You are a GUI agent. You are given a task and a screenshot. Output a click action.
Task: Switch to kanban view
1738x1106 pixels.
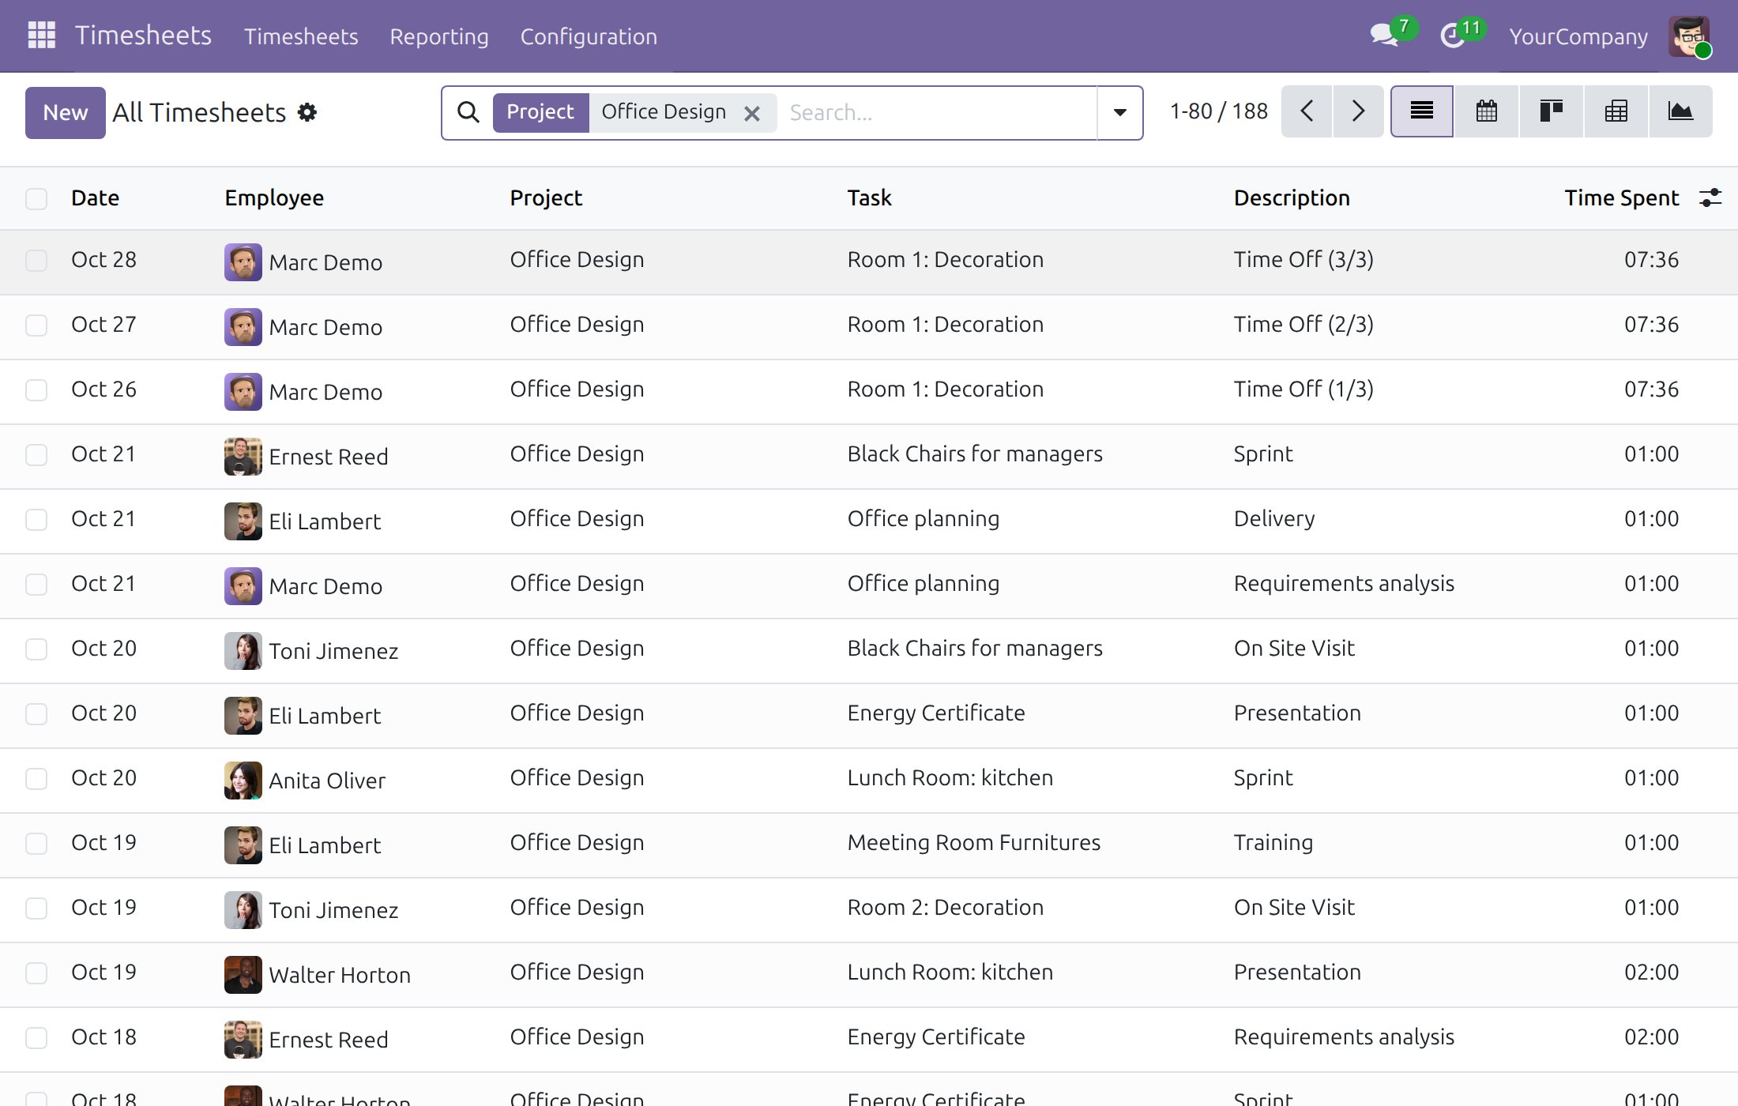[x=1552, y=111]
